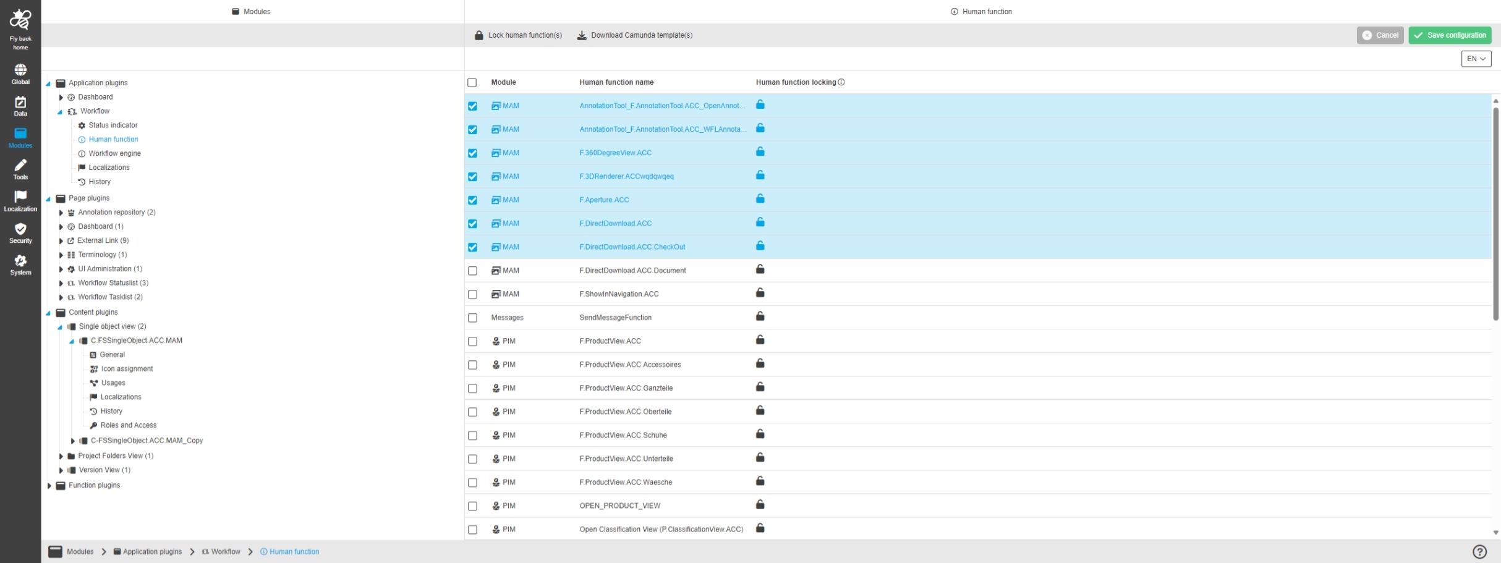
Task: Check the F.ShowInNavigation.ACC row checkbox
Action: (472, 294)
